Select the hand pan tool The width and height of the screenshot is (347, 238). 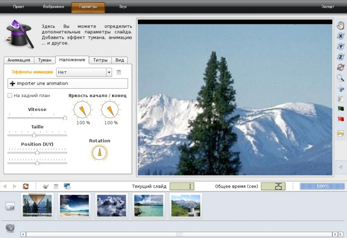point(341,25)
